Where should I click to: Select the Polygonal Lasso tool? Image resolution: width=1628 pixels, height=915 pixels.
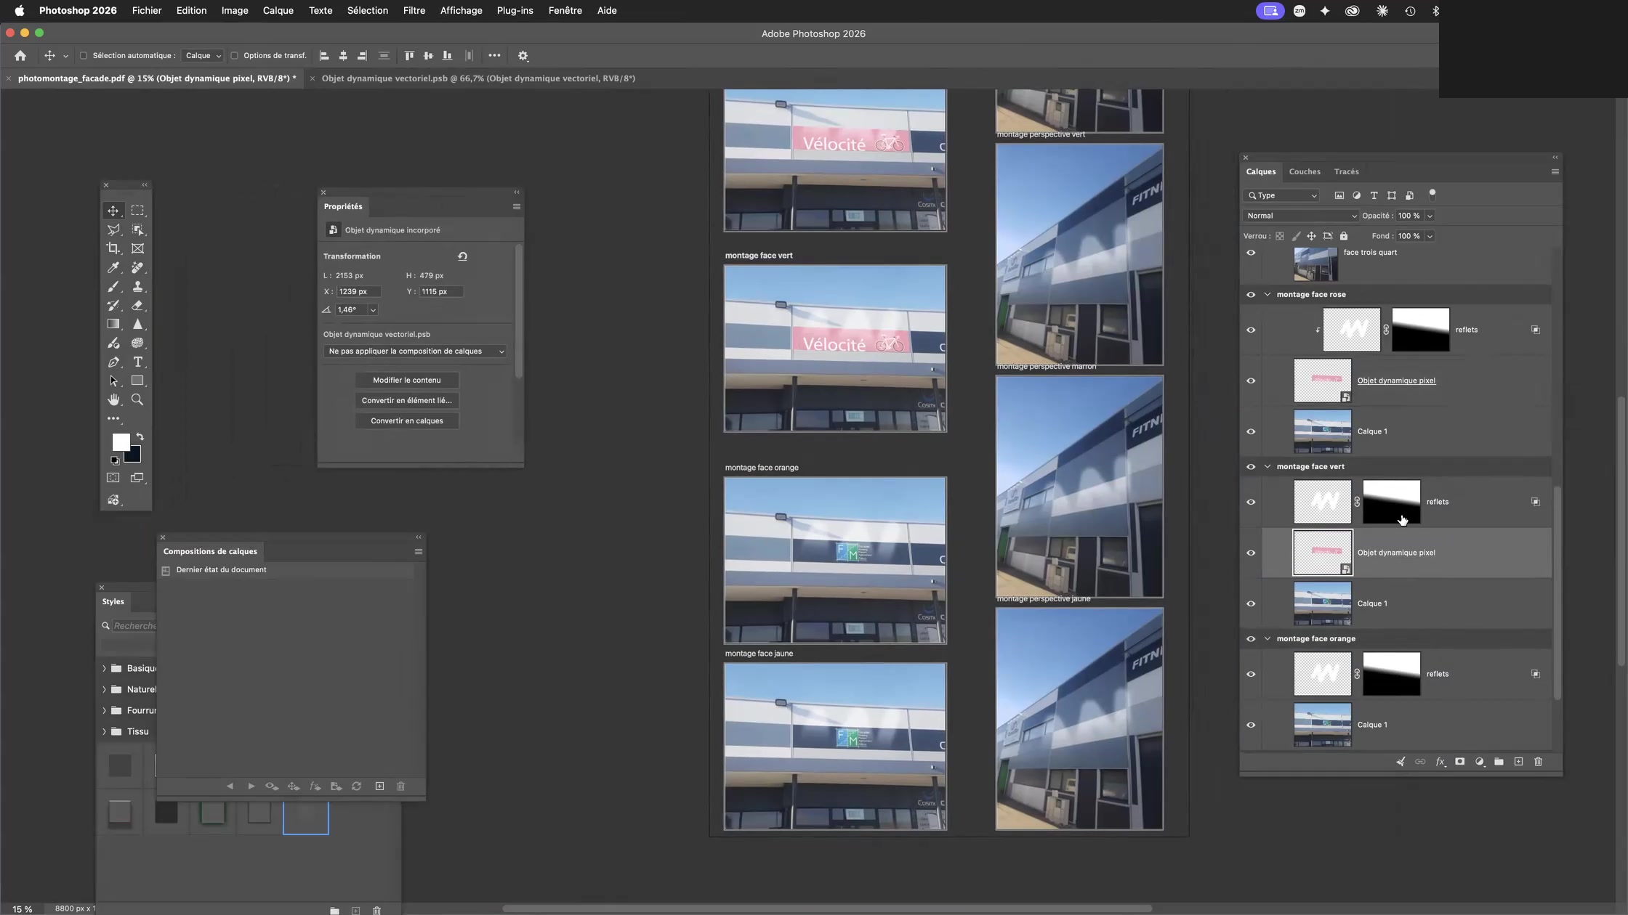pos(113,229)
